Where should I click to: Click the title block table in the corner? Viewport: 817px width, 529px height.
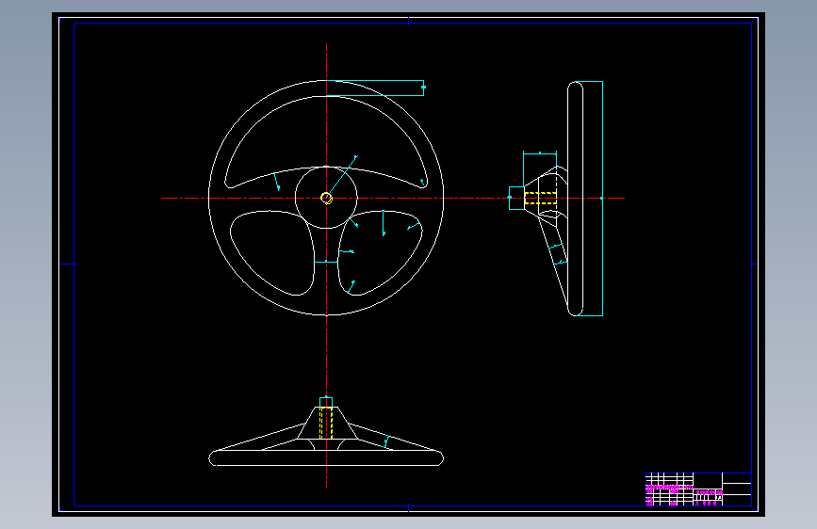tap(698, 489)
